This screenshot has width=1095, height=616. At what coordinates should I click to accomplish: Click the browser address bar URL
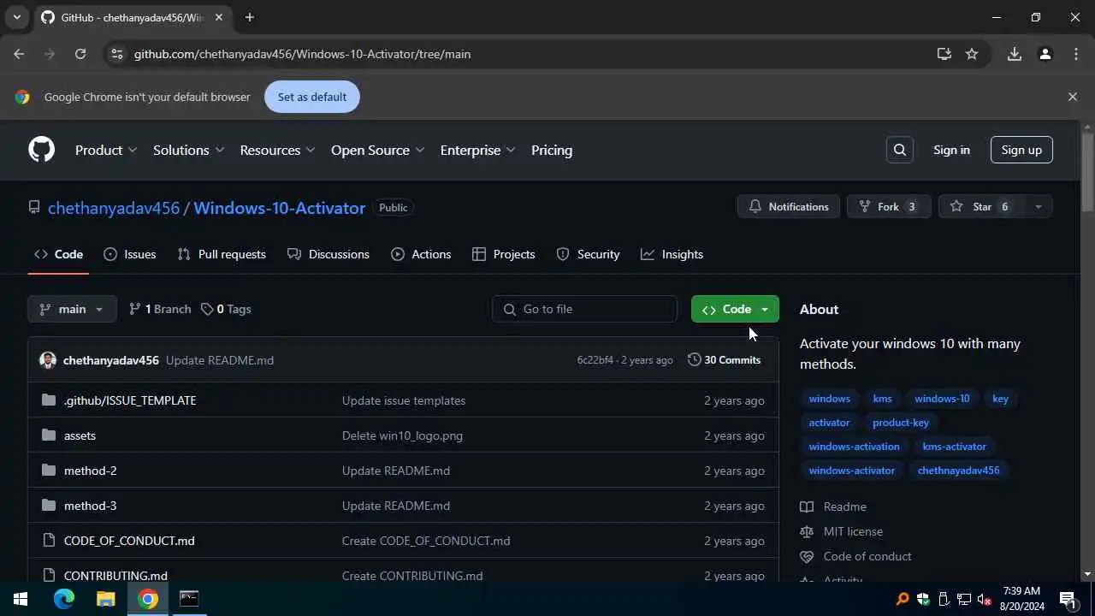click(302, 54)
